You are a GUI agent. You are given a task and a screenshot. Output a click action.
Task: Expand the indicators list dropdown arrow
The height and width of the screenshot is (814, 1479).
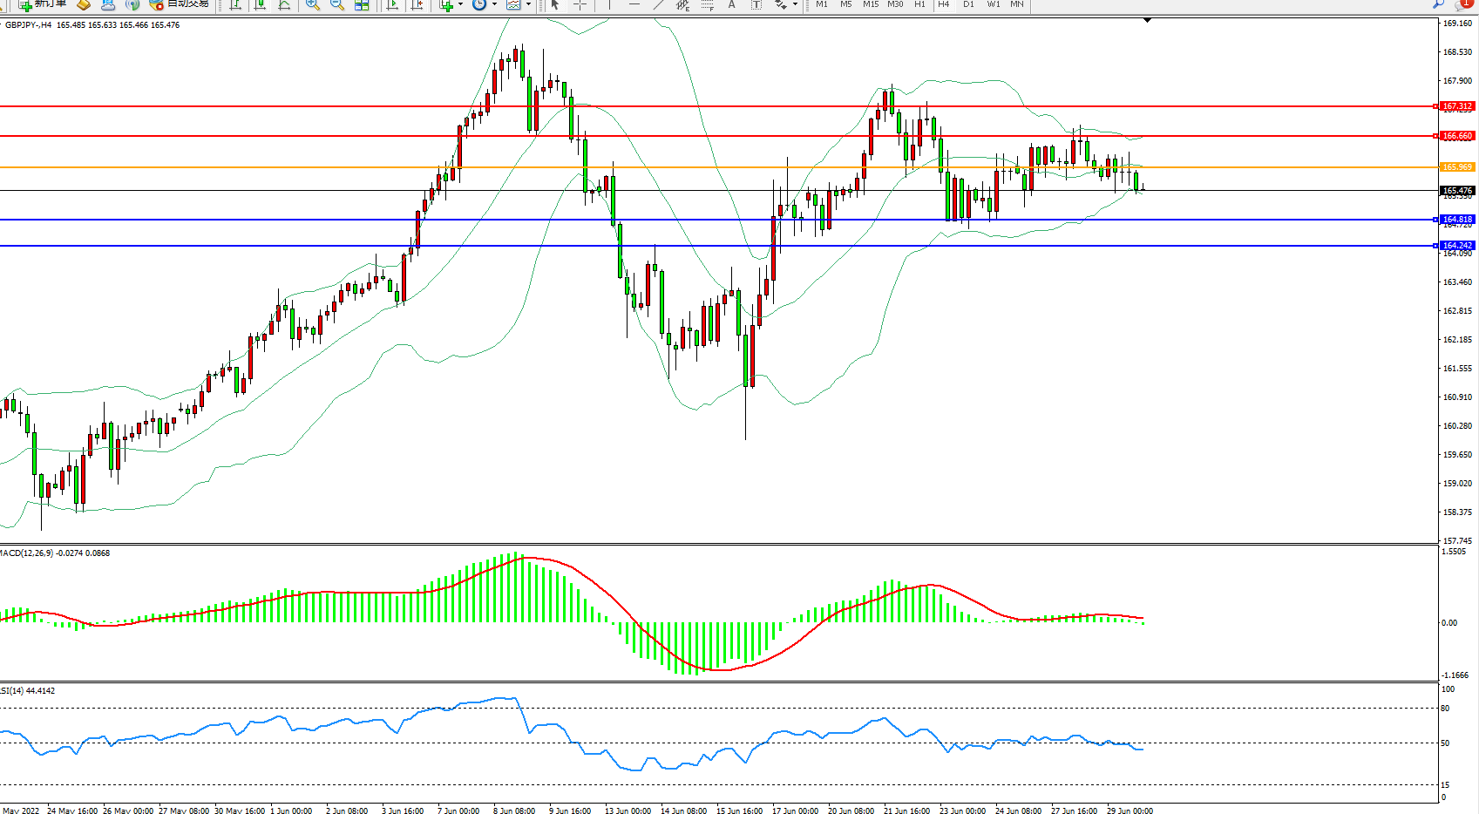point(460,4)
